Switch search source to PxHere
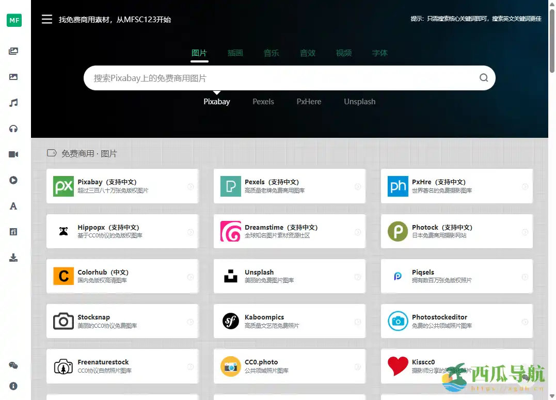The width and height of the screenshot is (556, 400). [308, 102]
